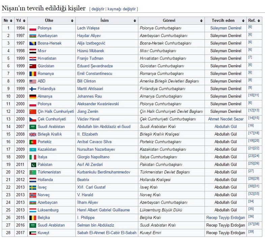
Task: Open the Recep Tayyip Erdoğan link in row 26
Action: [x=226, y=218]
